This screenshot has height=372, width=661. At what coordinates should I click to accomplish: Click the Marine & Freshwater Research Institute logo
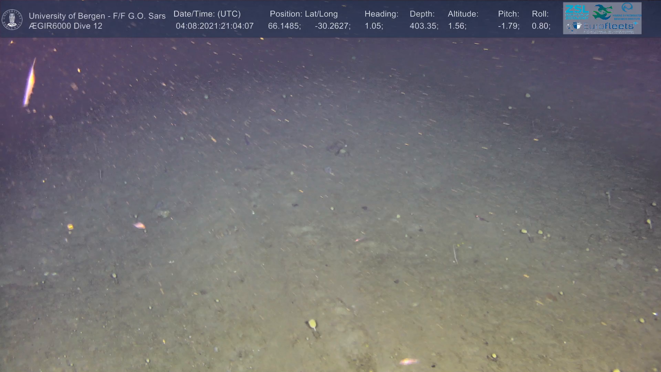[x=627, y=11]
